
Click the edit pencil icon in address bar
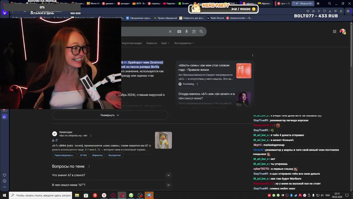pyautogui.click(x=308, y=11)
